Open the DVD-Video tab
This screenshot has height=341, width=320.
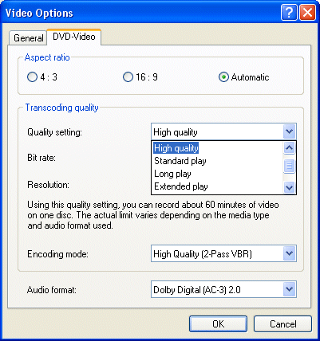coord(74,37)
